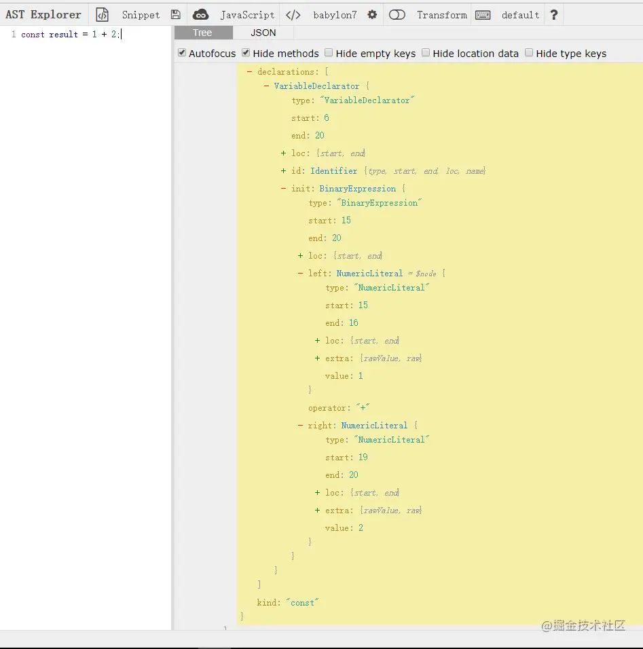Flip the Transform switch in toolbar
This screenshot has width=643, height=649.
pyautogui.click(x=397, y=15)
